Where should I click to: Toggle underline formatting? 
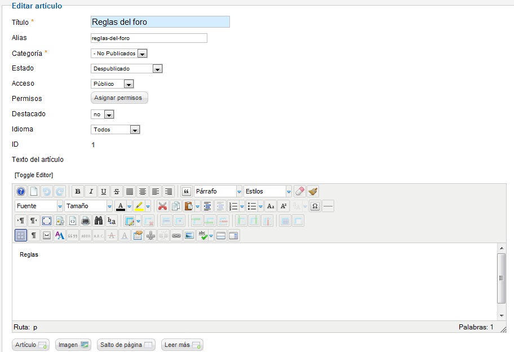[104, 192]
